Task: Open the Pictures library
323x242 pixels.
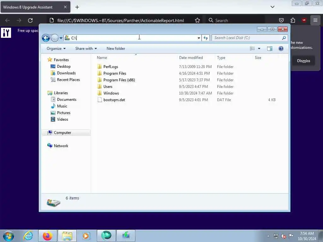Action: pos(64,113)
